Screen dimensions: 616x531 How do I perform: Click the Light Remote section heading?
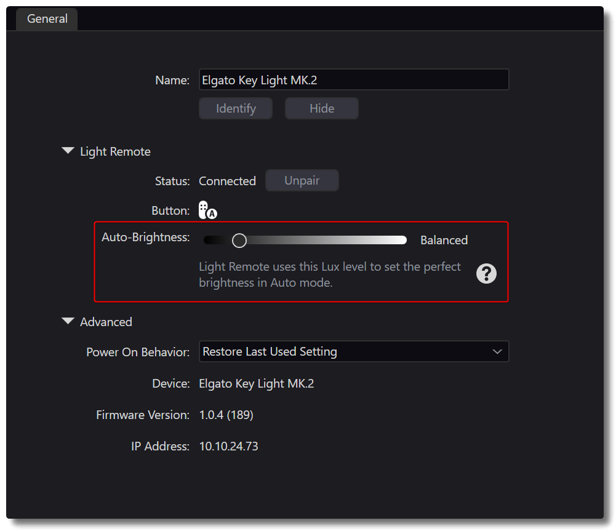pos(115,151)
